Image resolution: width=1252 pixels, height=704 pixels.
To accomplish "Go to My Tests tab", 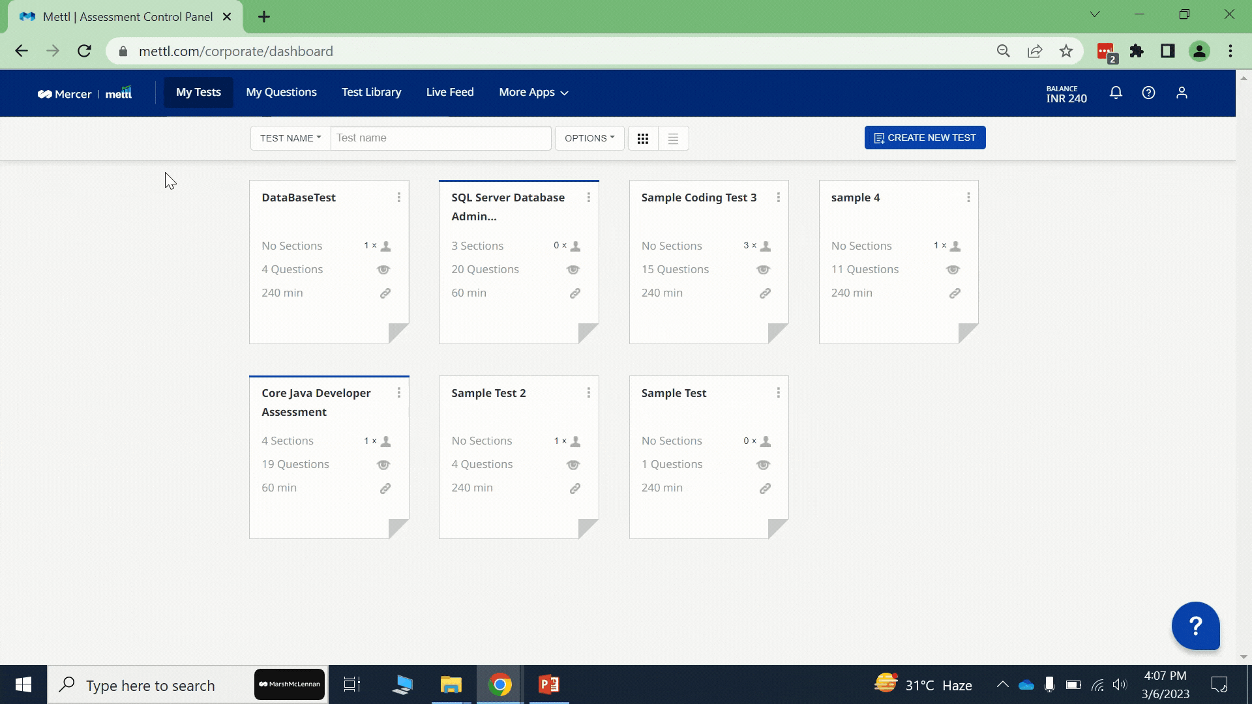I will pos(198,93).
